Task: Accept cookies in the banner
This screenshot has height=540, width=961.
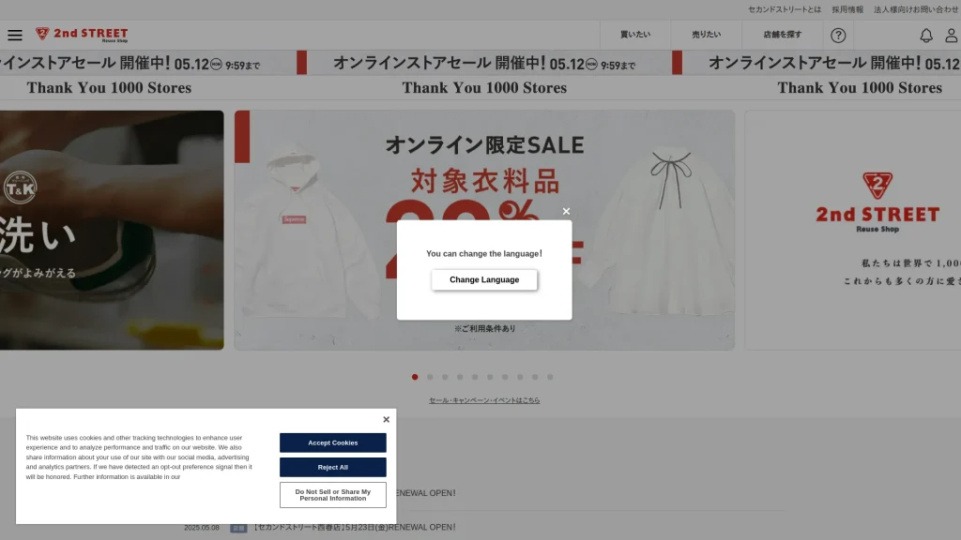Action: click(333, 442)
